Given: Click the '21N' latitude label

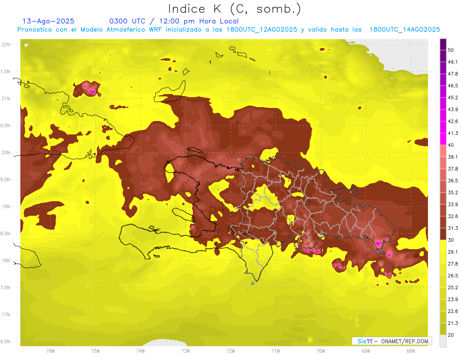Looking at the screenshot, I should pyautogui.click(x=6, y=98).
